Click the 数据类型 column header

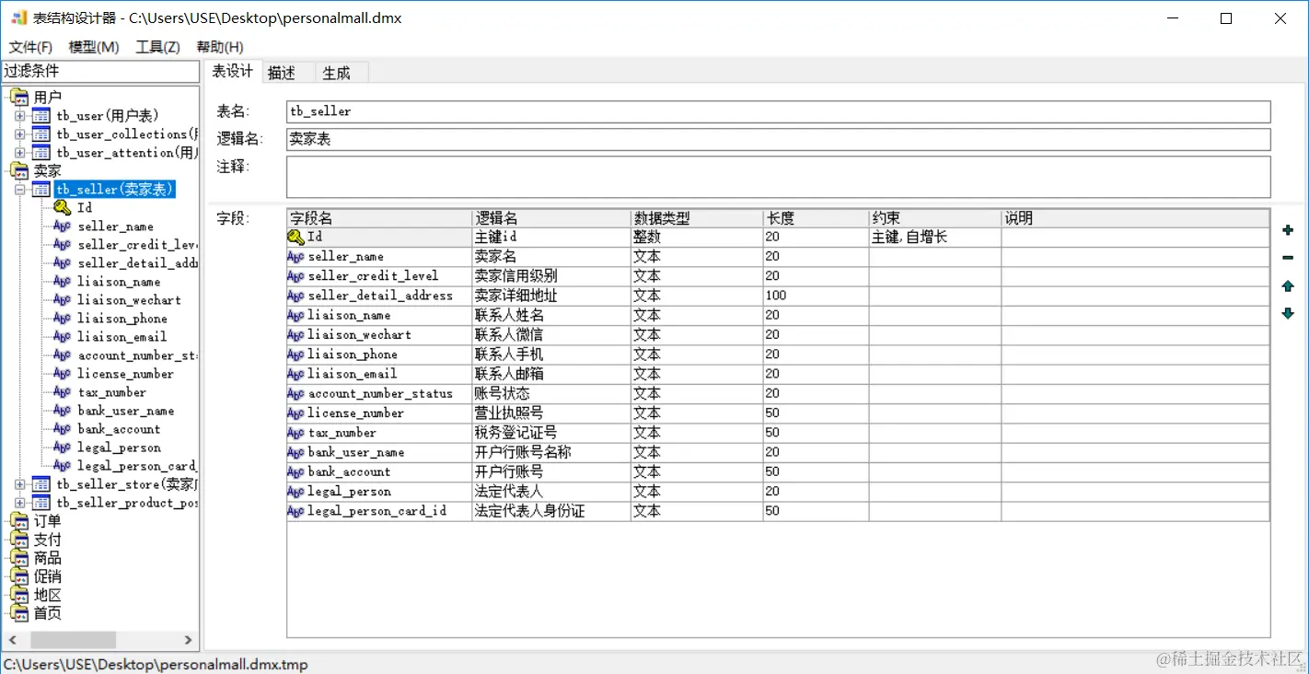pyautogui.click(x=697, y=218)
